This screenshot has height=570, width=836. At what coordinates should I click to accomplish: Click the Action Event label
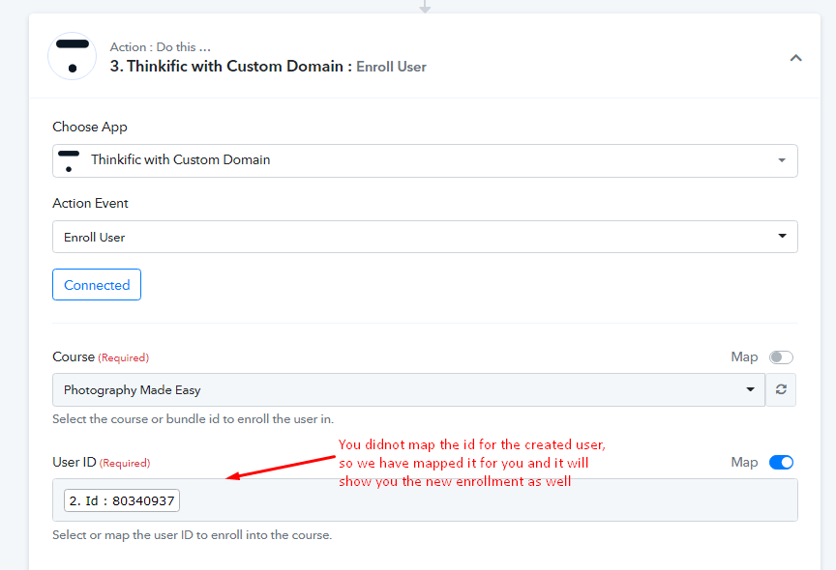tap(90, 203)
